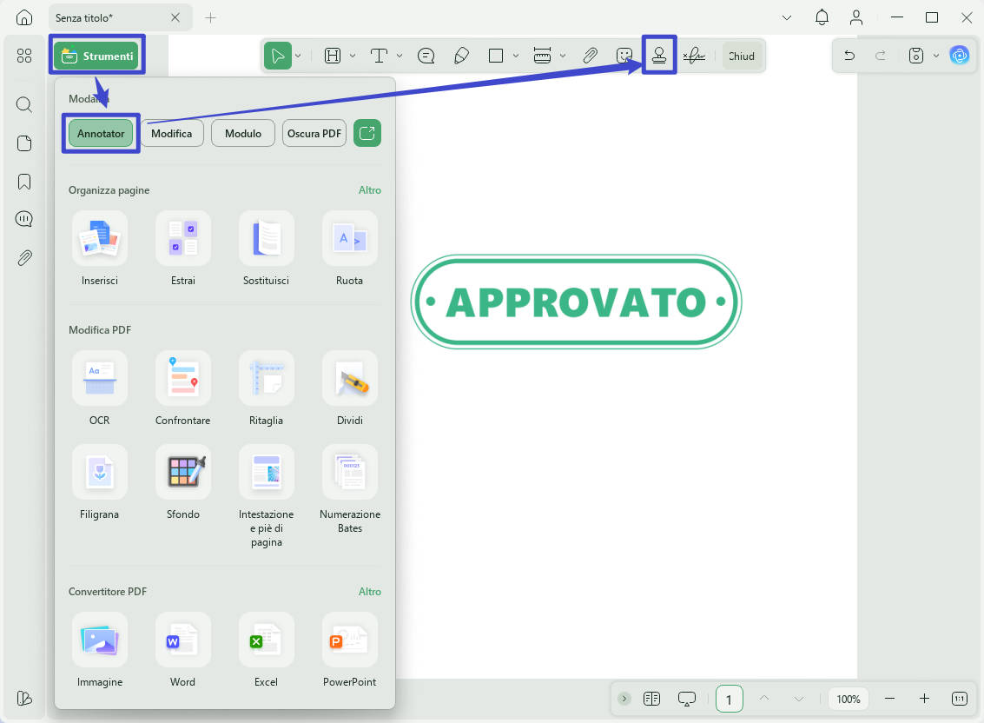
Task: Open Altro link for Organizza pagine
Action: [370, 189]
